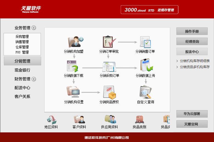Open the 分销采购订单 icon

[109, 66]
